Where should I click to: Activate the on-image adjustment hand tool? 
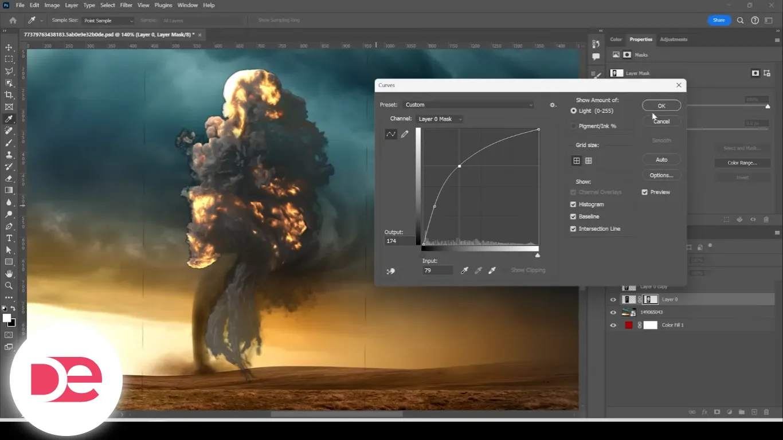[391, 271]
